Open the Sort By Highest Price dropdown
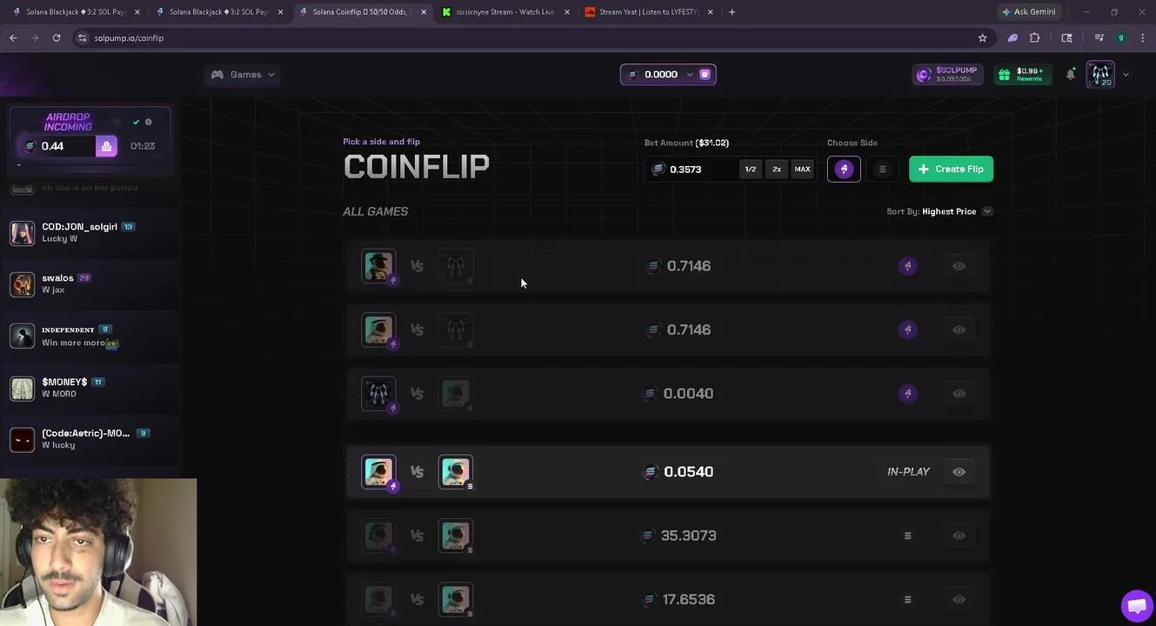 (x=939, y=211)
